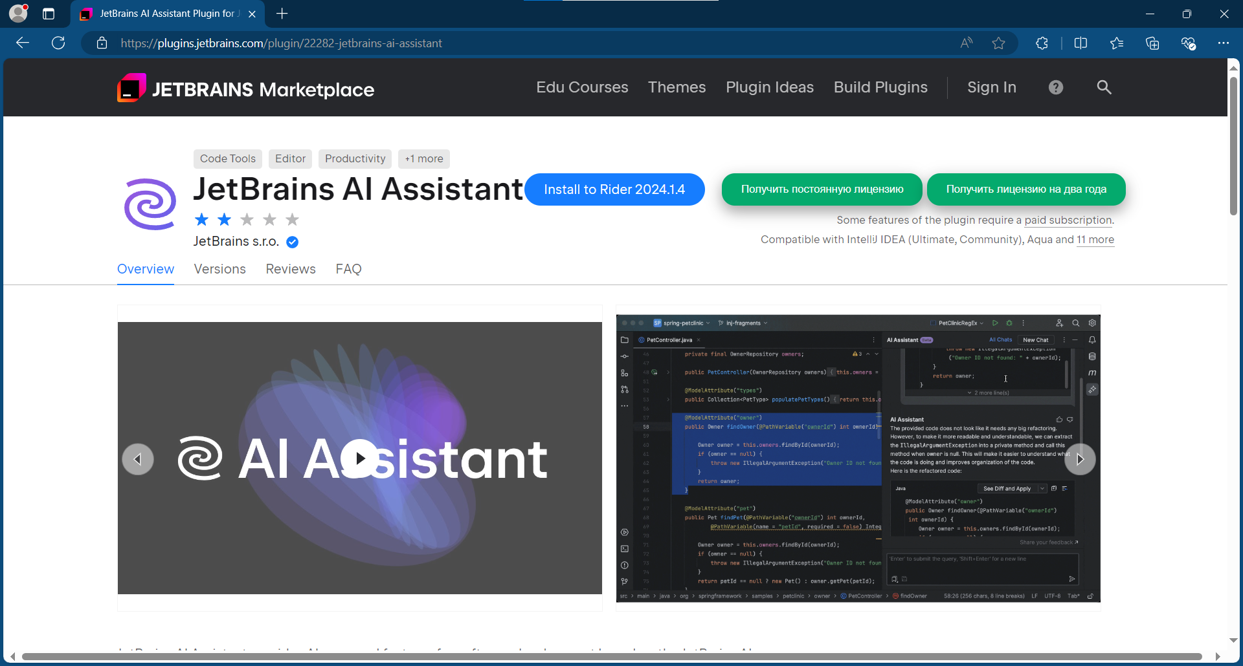Open the IDE screenshot thumbnail

[x=858, y=458]
